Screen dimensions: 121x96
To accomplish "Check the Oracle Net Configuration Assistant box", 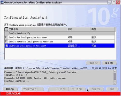I will (6, 37).
